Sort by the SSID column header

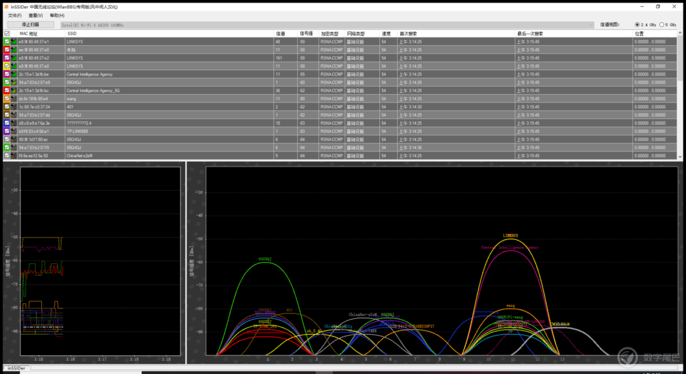(x=169, y=34)
